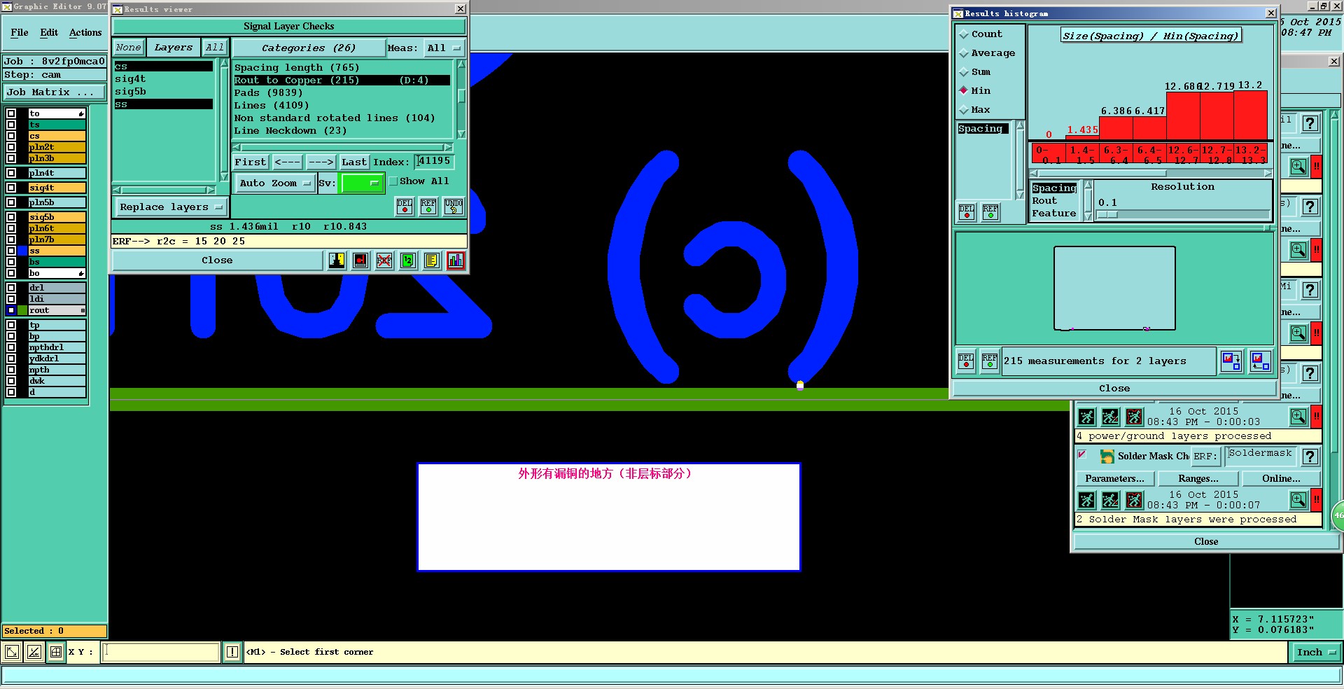Click REF icon beside 215 measurements text
1344x689 pixels.
pyautogui.click(x=990, y=361)
